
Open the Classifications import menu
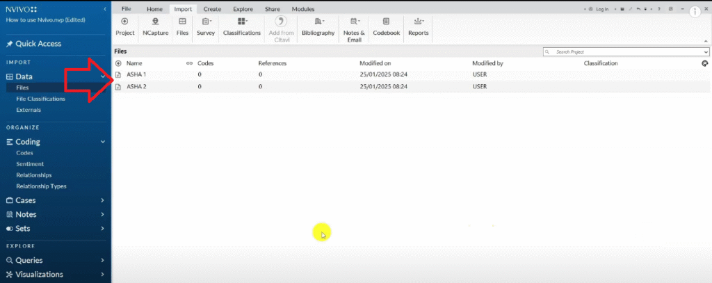(x=241, y=26)
